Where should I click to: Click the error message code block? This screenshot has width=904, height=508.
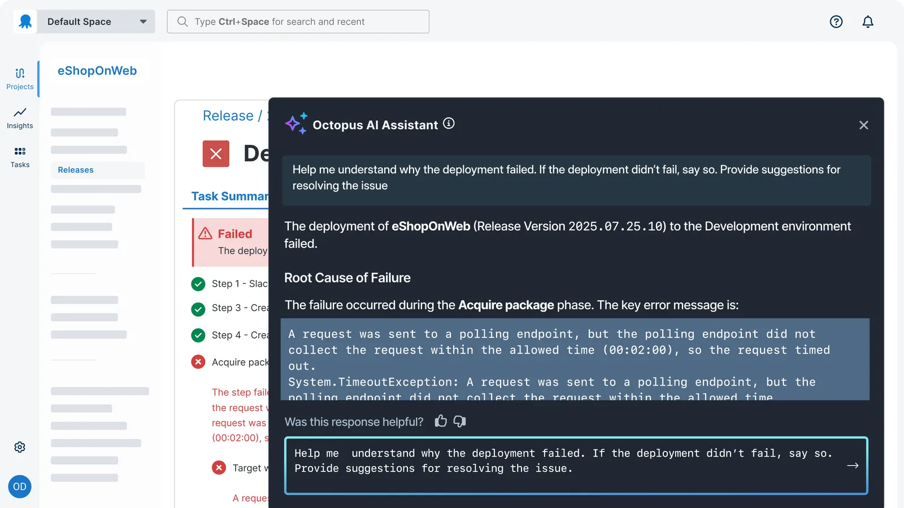click(x=575, y=360)
